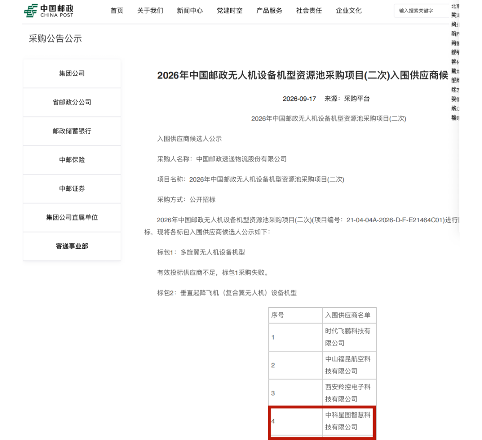Open 社会责任 in the top navigation
This screenshot has width=482, height=440.
click(309, 11)
